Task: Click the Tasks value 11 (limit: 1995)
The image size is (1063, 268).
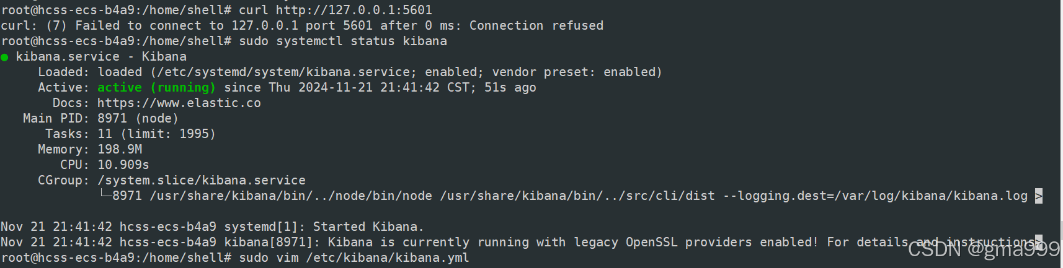Action: click(156, 134)
